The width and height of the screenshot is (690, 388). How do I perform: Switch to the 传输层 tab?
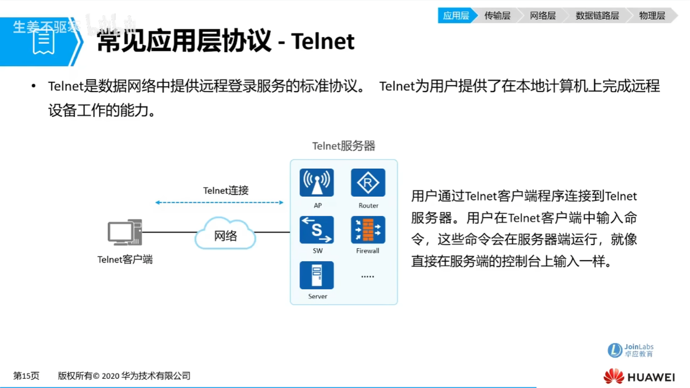(x=497, y=16)
